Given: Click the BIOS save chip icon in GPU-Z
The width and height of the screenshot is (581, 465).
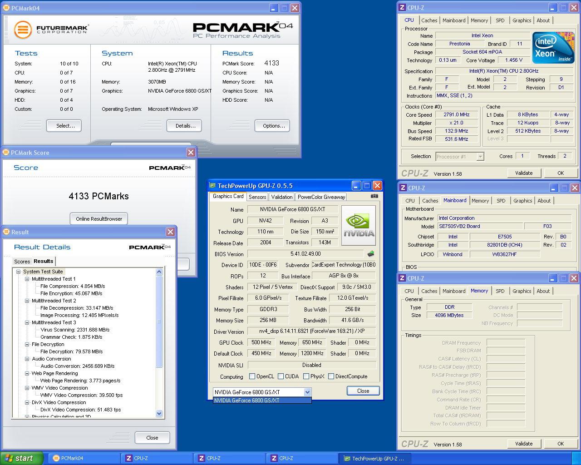Looking at the screenshot, I should click(371, 254).
